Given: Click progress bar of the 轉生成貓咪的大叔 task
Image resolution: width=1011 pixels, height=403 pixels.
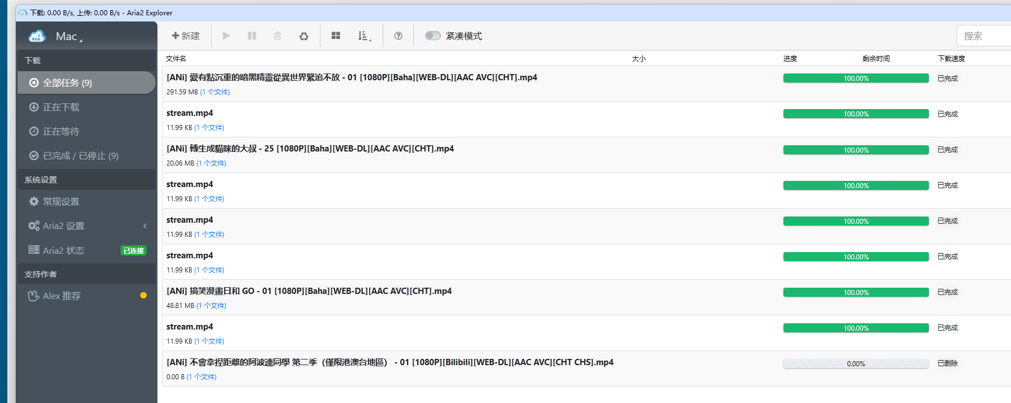Looking at the screenshot, I should click(856, 150).
